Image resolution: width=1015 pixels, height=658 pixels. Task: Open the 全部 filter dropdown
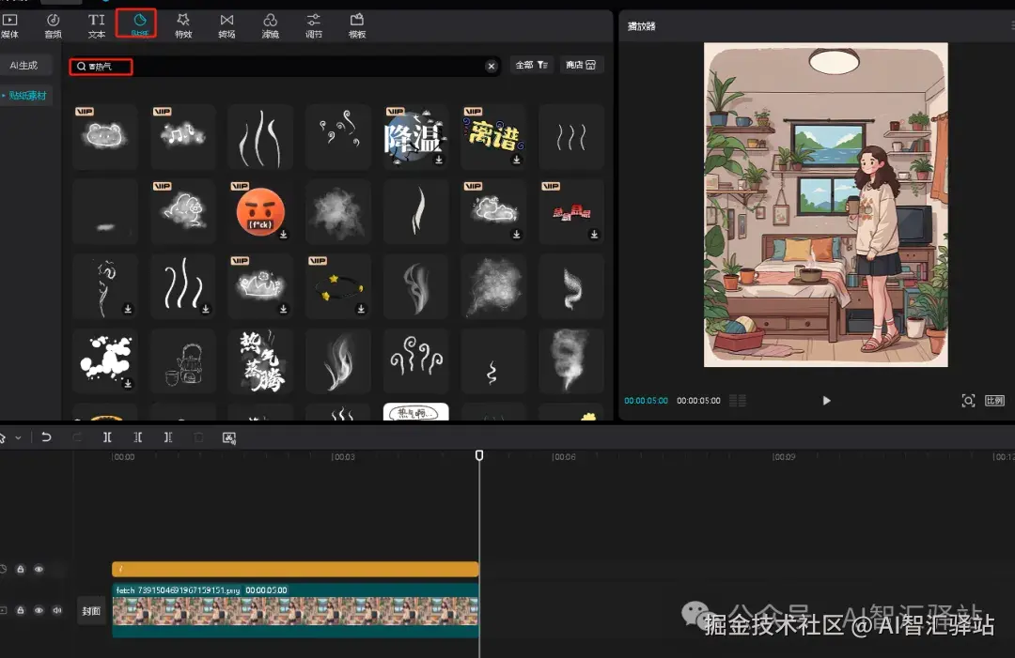531,65
